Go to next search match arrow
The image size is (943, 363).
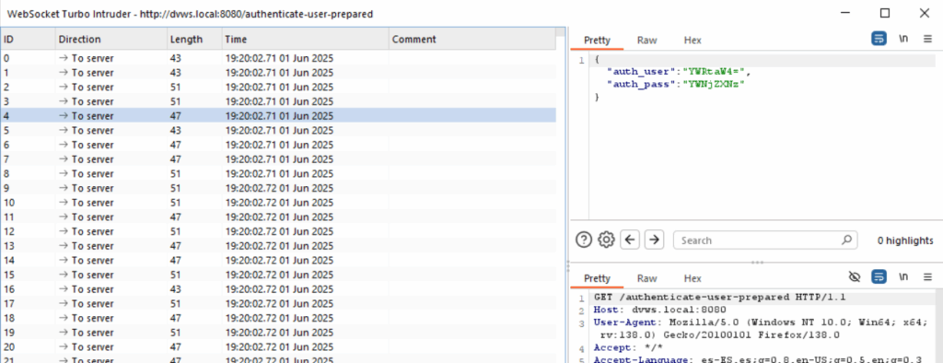pos(654,240)
